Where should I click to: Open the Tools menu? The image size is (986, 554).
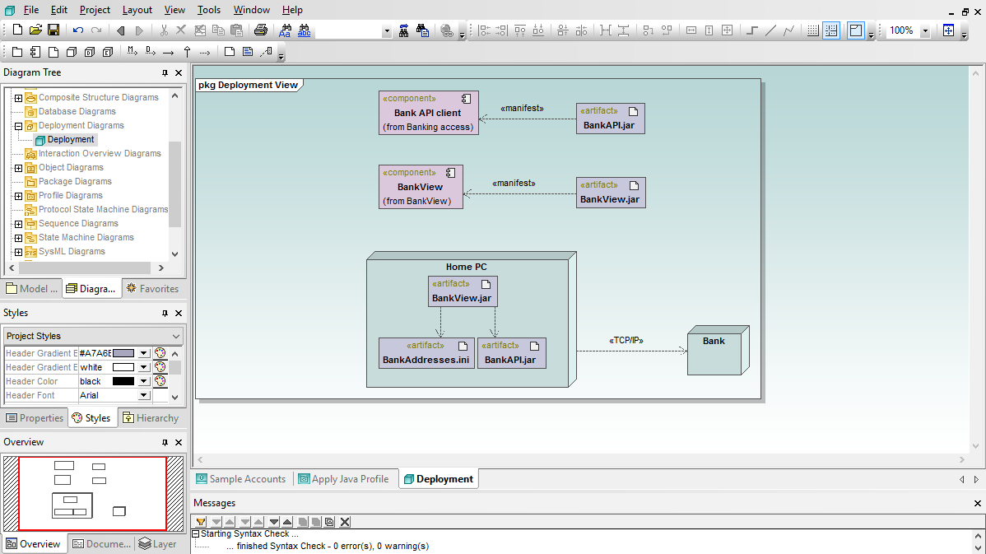pyautogui.click(x=209, y=10)
